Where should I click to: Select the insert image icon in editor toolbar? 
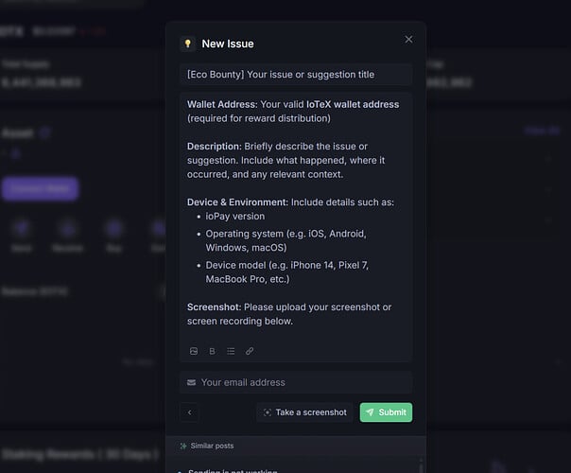(194, 351)
